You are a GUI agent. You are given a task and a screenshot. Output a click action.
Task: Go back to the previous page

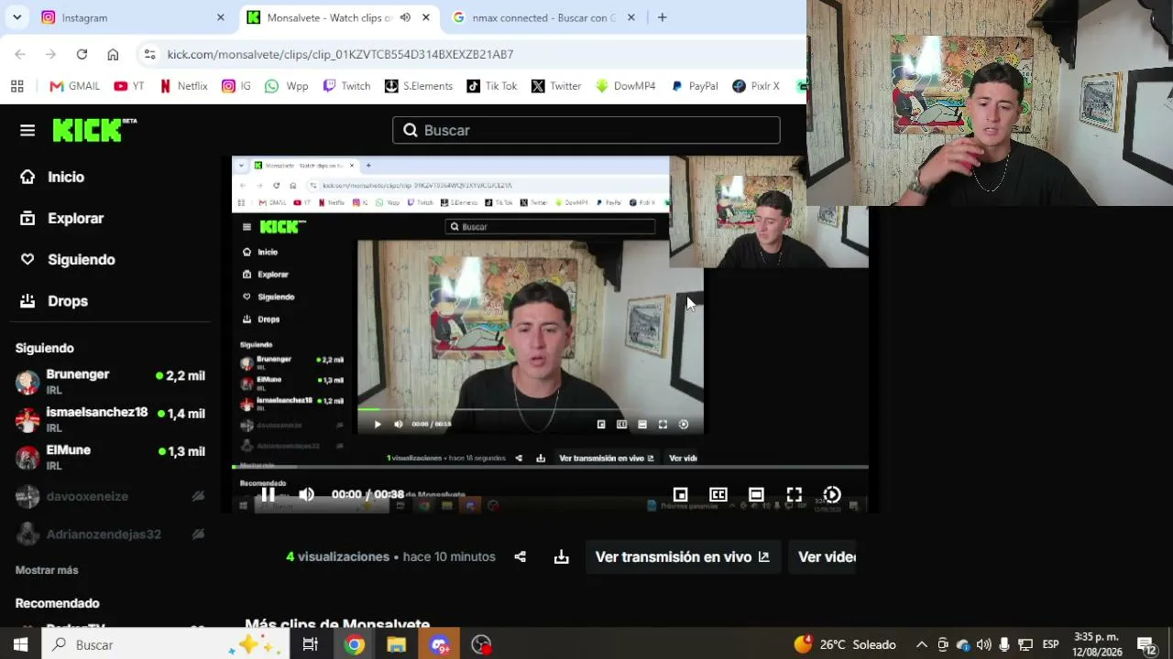coord(20,54)
